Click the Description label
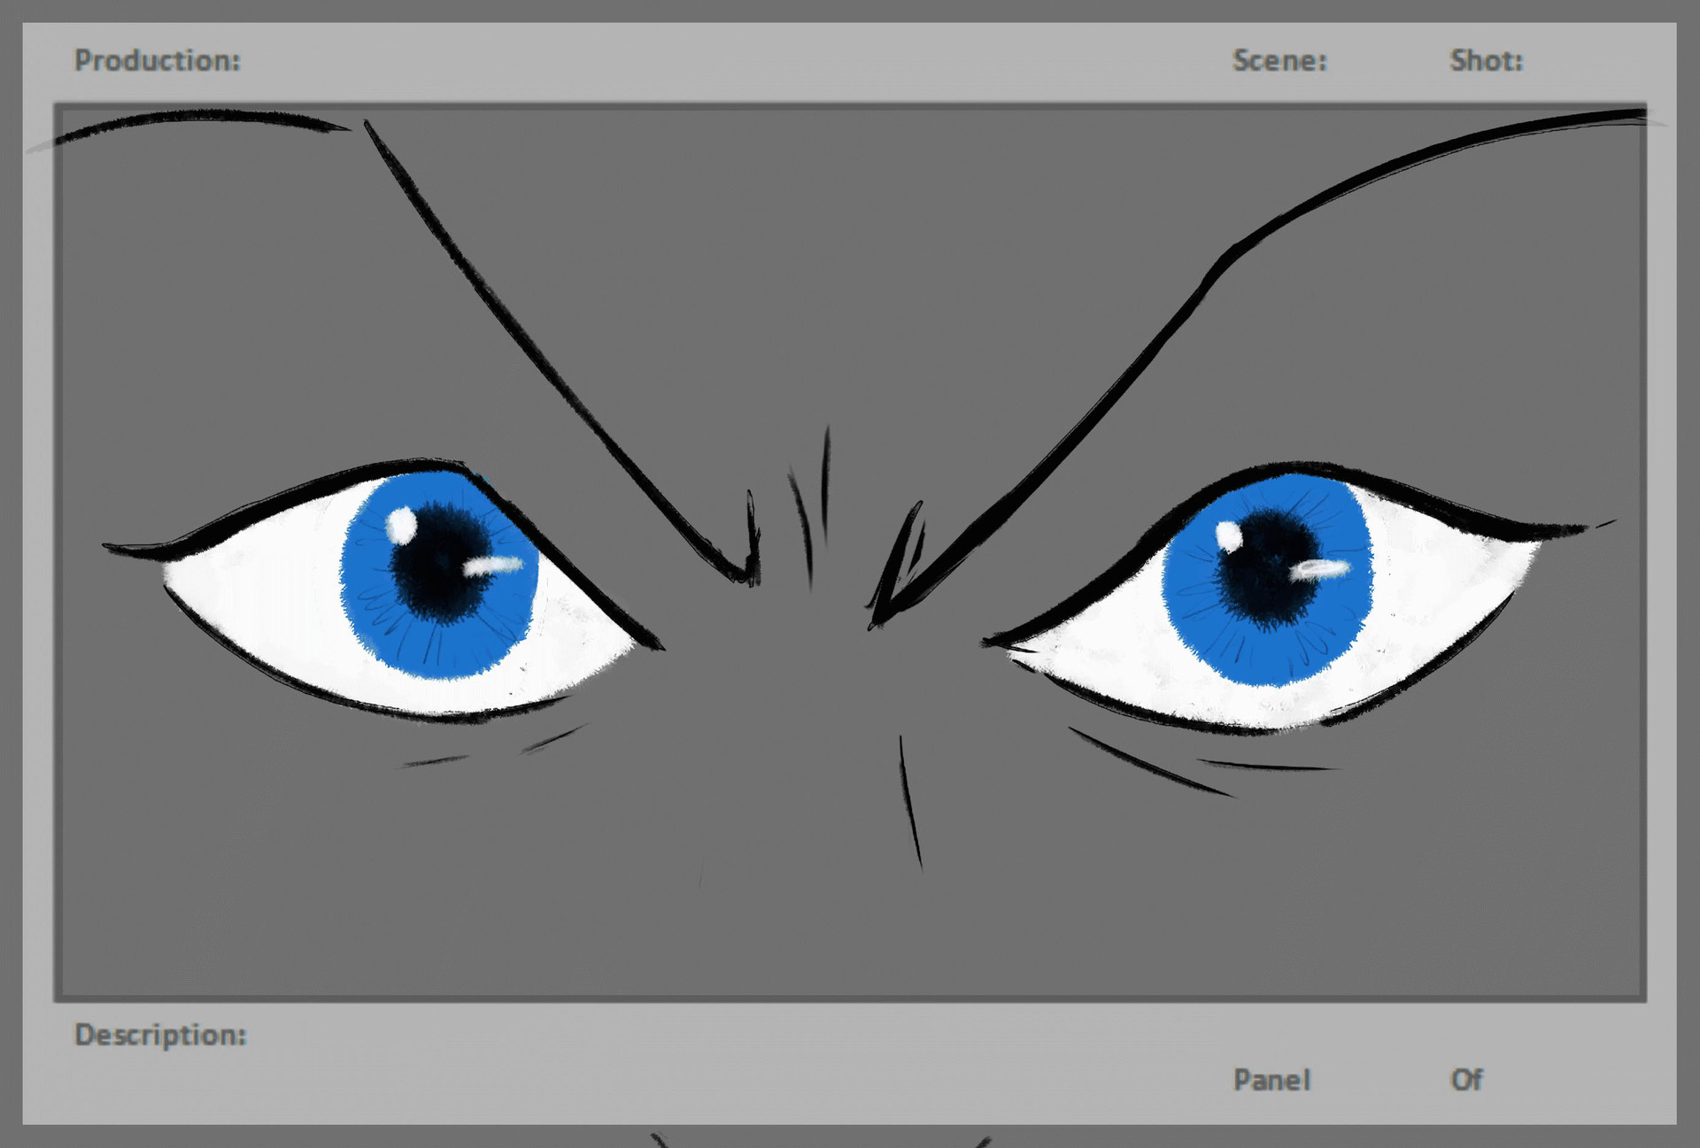This screenshot has height=1148, width=1700. (x=159, y=1036)
